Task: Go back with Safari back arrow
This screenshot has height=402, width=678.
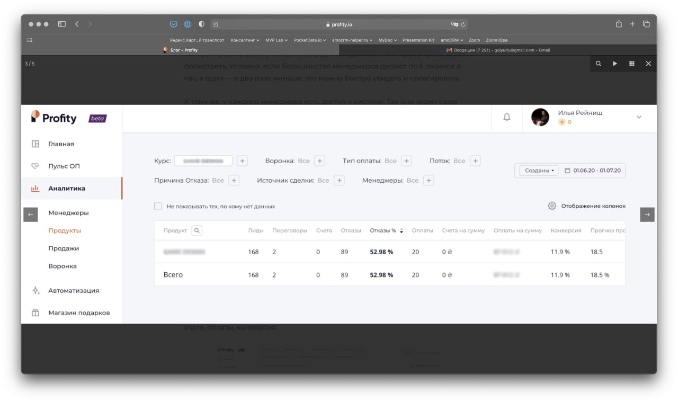Action: [x=77, y=24]
